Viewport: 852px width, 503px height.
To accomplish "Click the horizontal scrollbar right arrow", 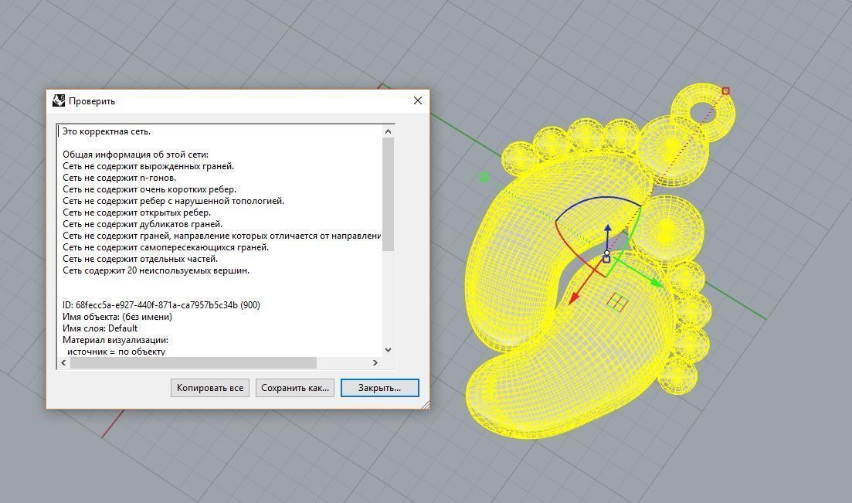I will pyautogui.click(x=375, y=362).
